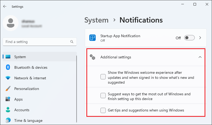Image resolution: width=212 pixels, height=125 pixels.
Task: Collapse the Additional settings section chevron
Action: (200, 57)
